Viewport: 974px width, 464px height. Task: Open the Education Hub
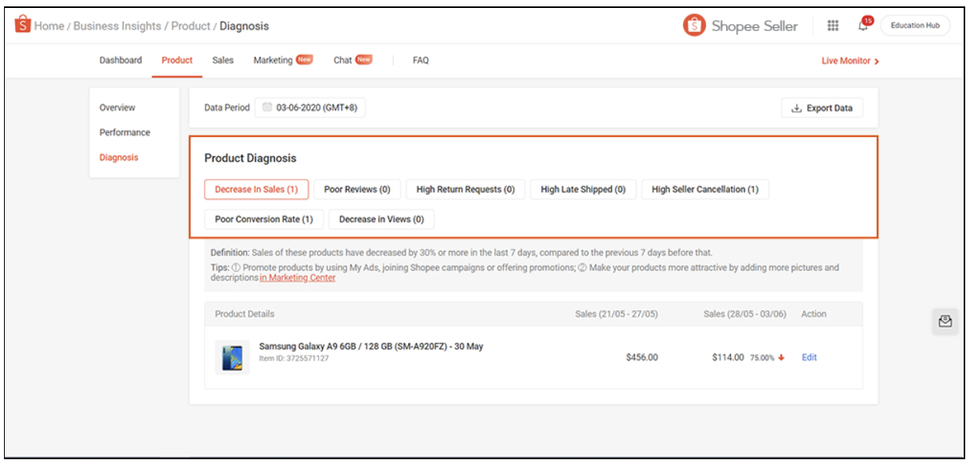tap(916, 25)
